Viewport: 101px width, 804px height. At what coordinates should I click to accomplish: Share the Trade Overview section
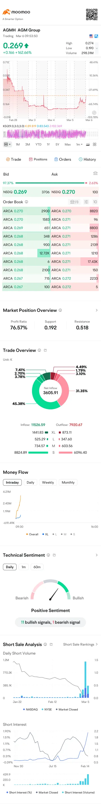(45, 350)
